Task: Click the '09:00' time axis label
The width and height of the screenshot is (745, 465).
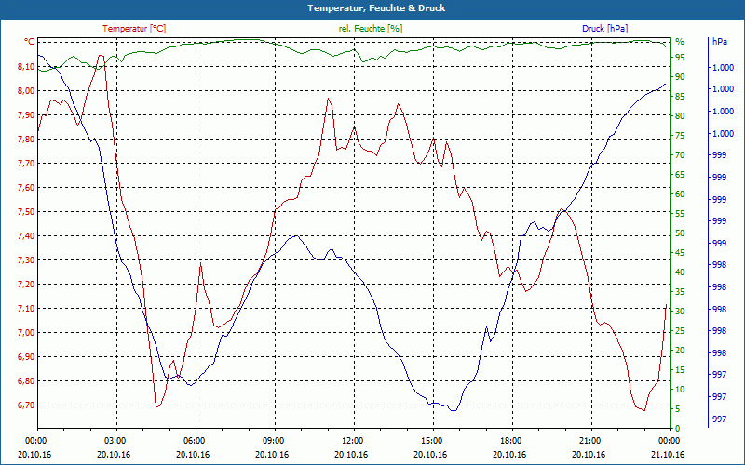Action: [275, 440]
